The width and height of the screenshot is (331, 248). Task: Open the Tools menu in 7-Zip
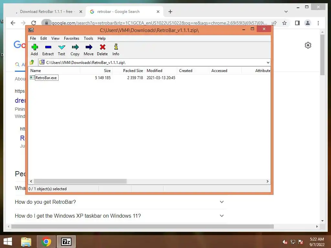coord(88,38)
